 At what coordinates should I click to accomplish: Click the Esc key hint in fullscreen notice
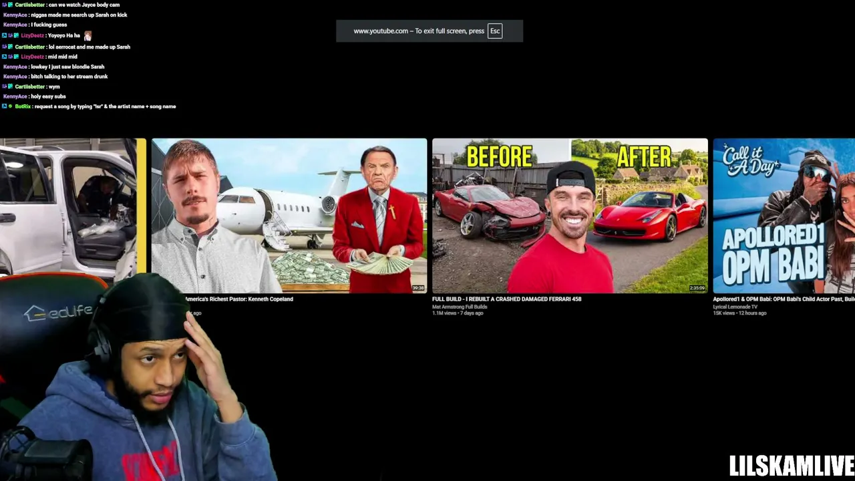tap(495, 31)
